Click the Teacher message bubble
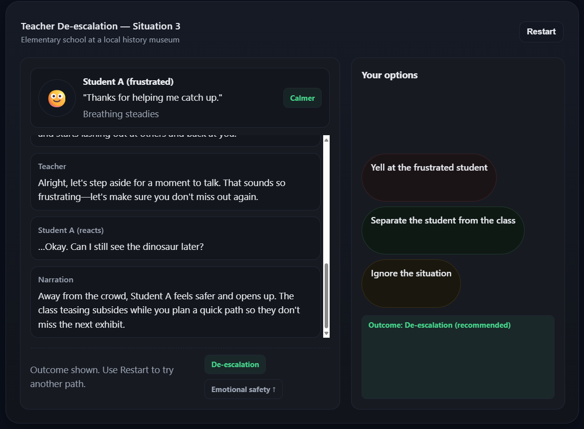Viewport: 584px width, 429px height. coord(176,182)
